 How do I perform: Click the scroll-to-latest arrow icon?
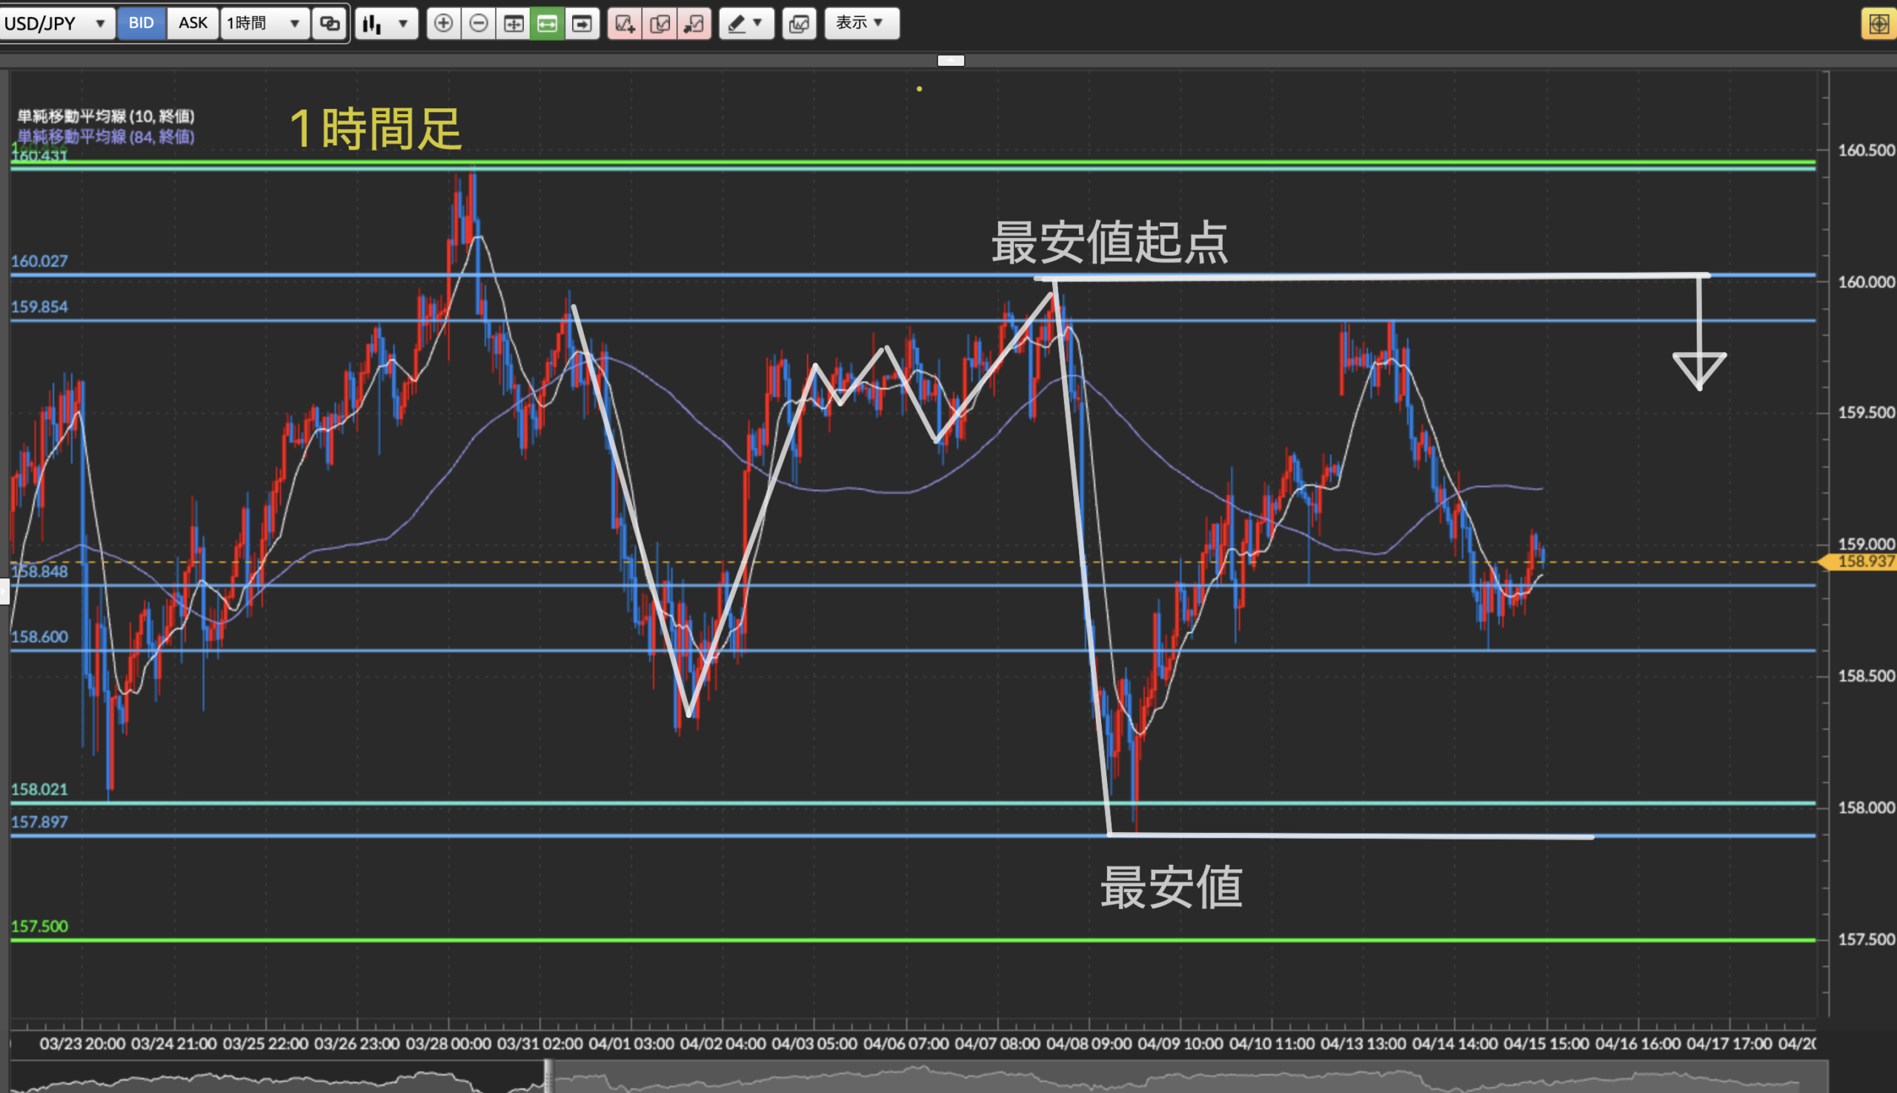pos(582,23)
